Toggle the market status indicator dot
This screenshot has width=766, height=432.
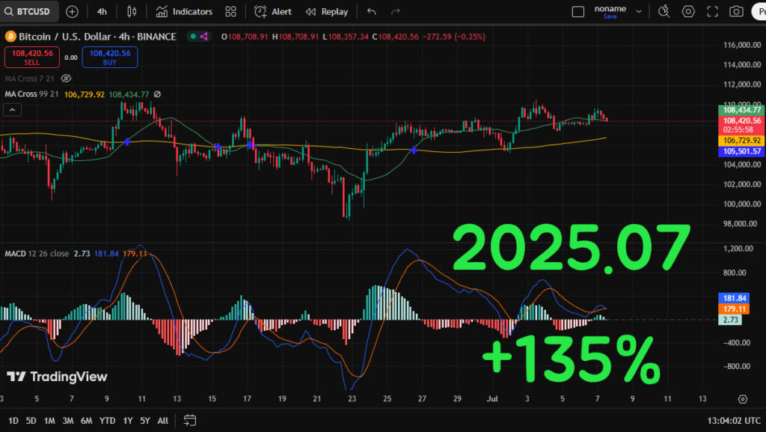click(194, 36)
